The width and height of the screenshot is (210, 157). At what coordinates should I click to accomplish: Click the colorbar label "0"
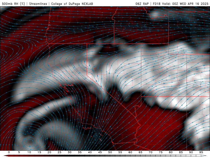9,152
